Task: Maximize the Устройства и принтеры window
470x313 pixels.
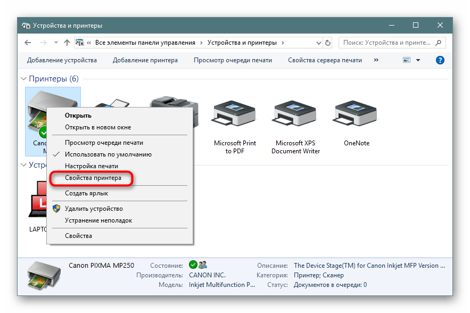Action: click(x=416, y=25)
